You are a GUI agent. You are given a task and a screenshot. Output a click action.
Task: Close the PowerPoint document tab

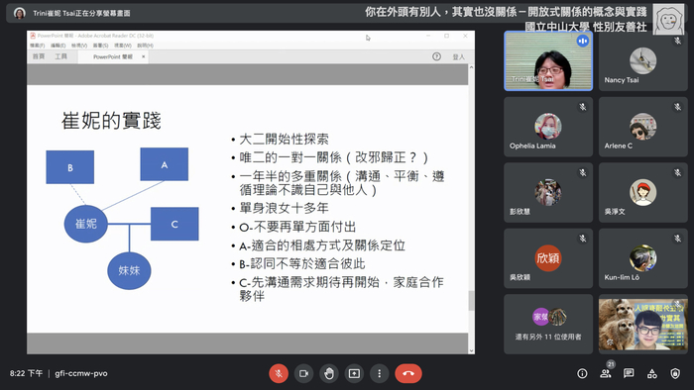[144, 56]
